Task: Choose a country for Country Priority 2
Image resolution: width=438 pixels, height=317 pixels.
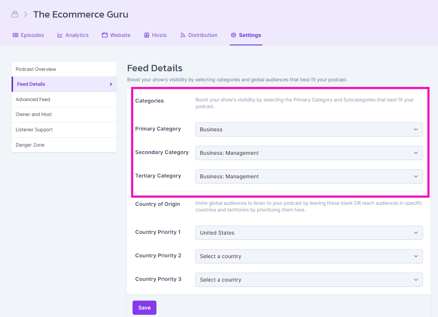Action: point(309,256)
